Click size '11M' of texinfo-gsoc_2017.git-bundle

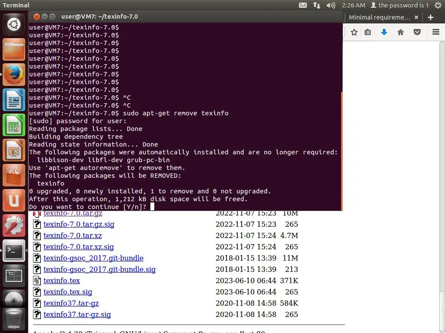[x=290, y=258]
